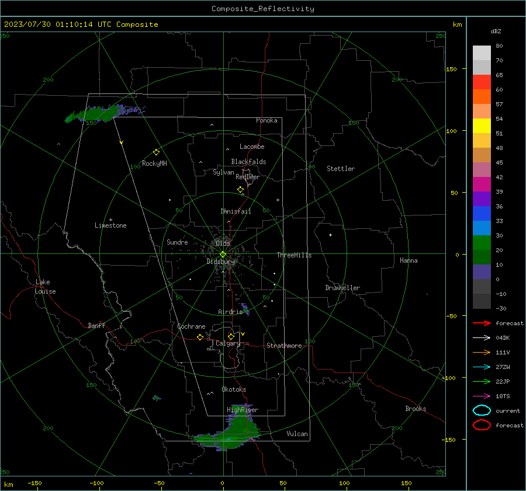Image resolution: width=526 pixels, height=491 pixels.
Task: Click the white 04DK arrow legend icon
Action: click(x=482, y=337)
